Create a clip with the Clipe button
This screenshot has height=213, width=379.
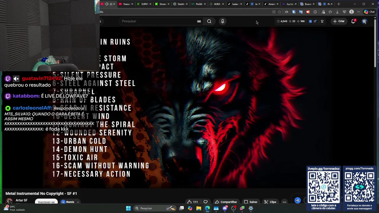(270, 202)
